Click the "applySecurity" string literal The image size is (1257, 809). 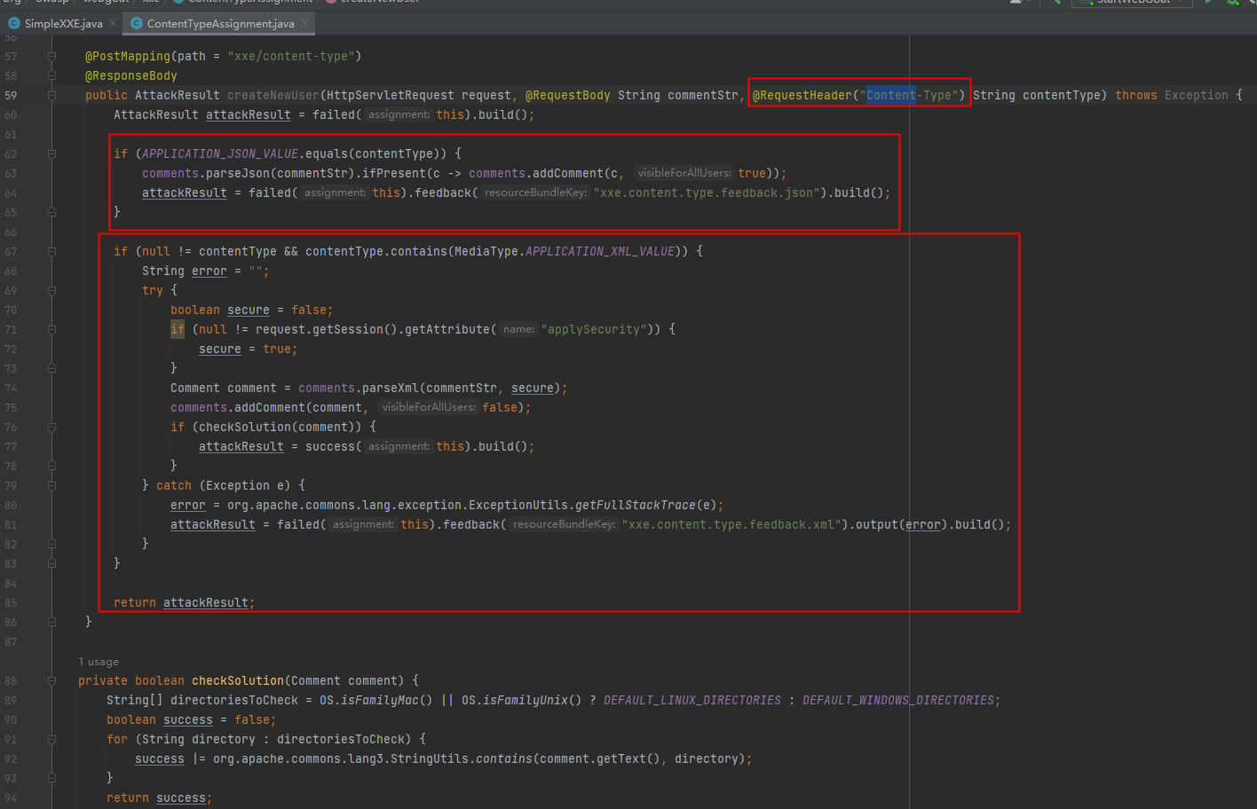593,329
